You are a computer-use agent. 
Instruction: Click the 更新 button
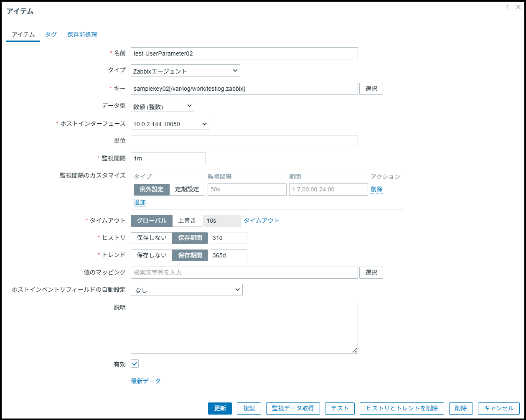220,408
